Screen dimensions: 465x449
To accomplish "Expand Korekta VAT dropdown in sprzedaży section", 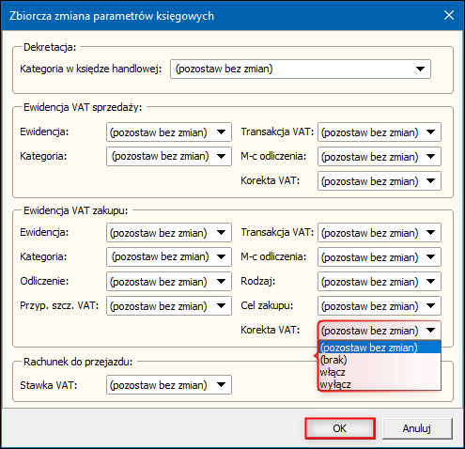I will coord(380,180).
